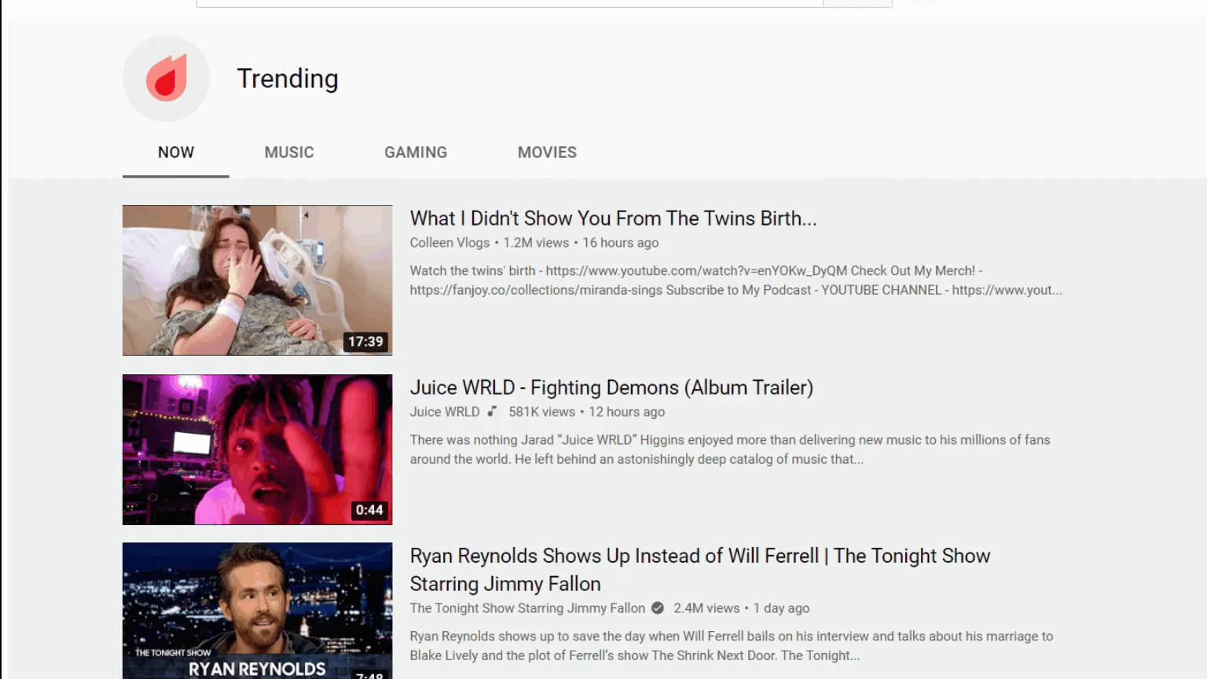Select the MOVIES trending tab
1207x679 pixels.
547,152
